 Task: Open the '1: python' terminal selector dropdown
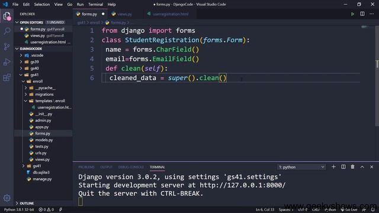click(301, 167)
